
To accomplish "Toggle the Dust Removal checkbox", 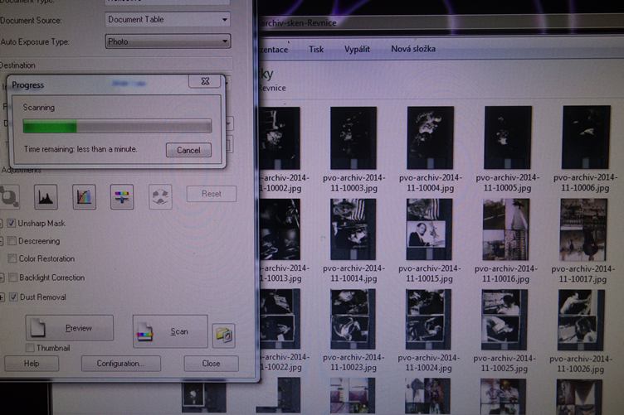I will tap(14, 297).
